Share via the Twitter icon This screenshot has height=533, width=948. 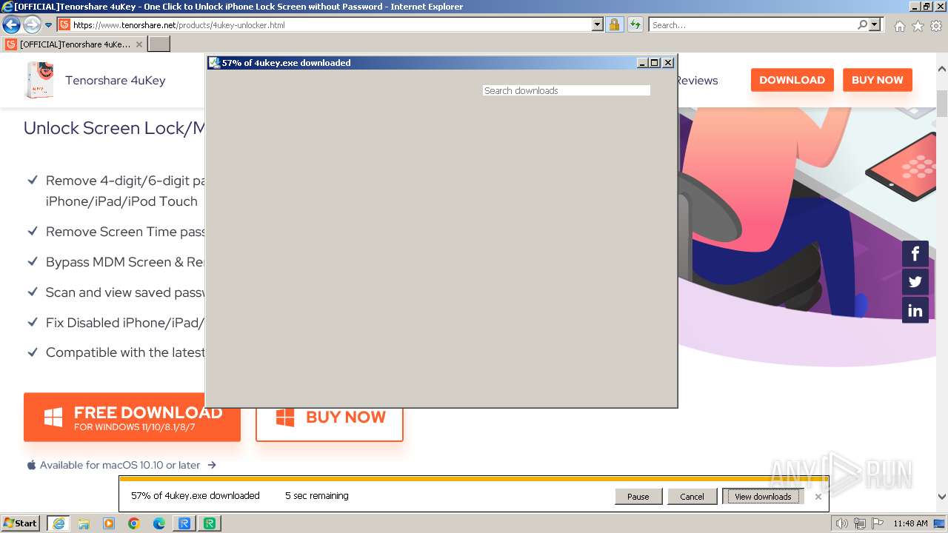[x=915, y=282]
